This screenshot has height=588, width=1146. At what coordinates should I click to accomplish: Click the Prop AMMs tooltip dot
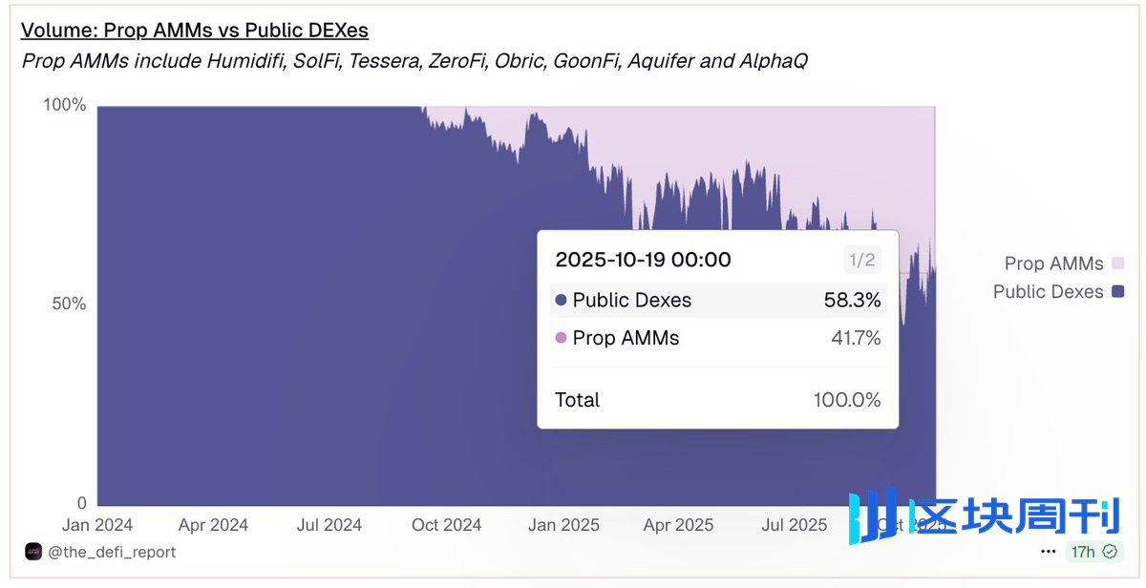click(561, 338)
